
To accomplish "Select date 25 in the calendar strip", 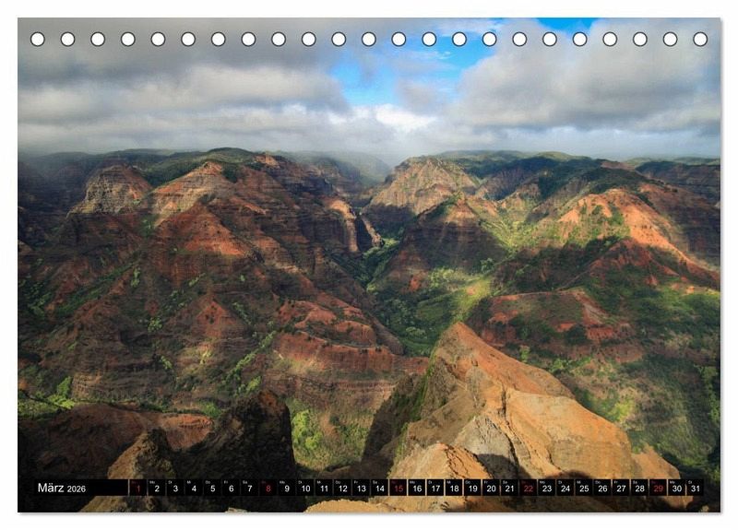I will coord(583,488).
